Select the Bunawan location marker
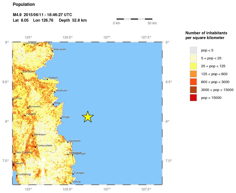The image size is (236, 193). [28, 108]
